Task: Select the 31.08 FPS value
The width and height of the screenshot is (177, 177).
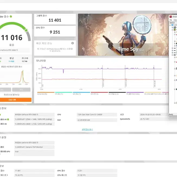Action: pos(97,175)
